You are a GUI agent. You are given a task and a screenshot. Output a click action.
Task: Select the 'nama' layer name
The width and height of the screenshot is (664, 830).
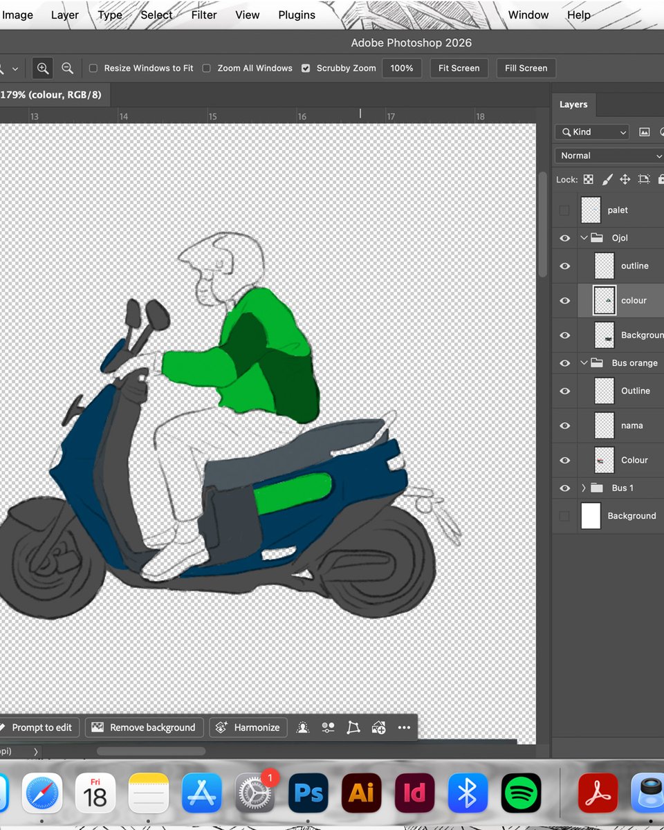click(x=632, y=425)
